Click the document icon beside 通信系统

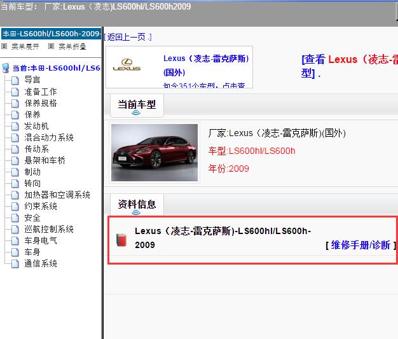point(15,263)
